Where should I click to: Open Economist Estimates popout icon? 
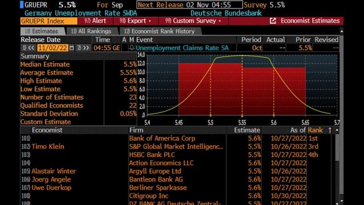(273, 21)
